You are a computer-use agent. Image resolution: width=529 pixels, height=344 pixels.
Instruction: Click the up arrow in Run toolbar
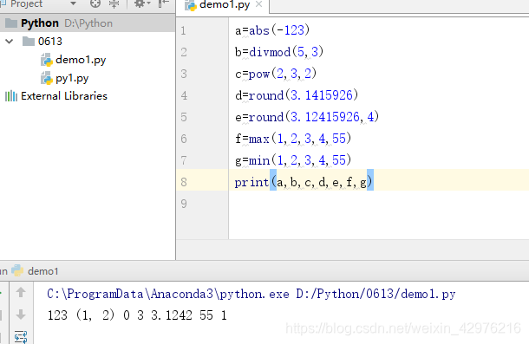point(21,292)
